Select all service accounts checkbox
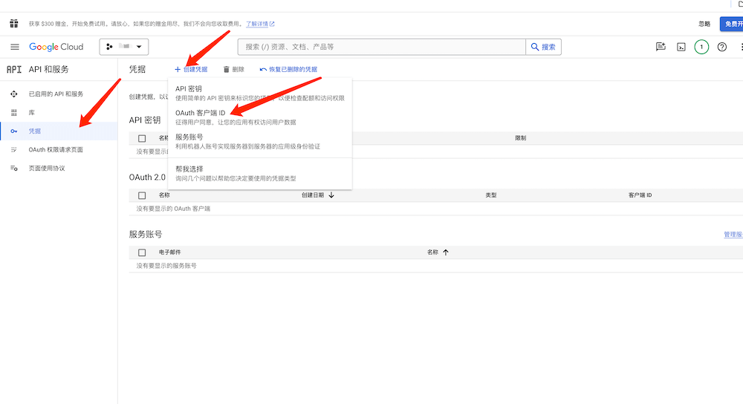The height and width of the screenshot is (404, 743). [142, 252]
